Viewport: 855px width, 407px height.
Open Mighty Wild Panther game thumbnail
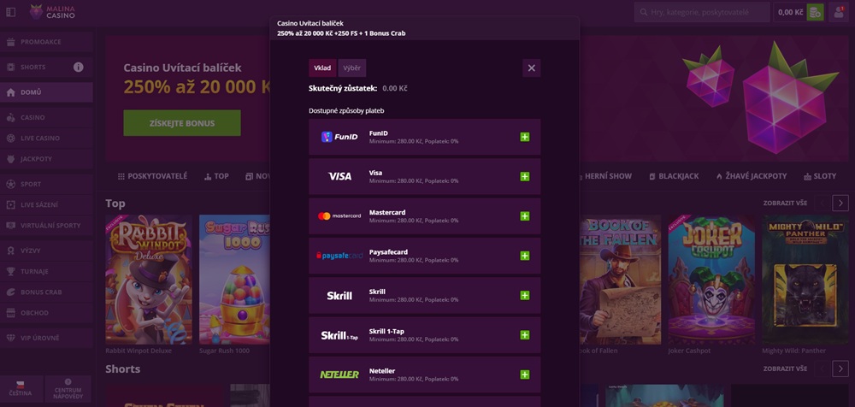[x=805, y=280]
